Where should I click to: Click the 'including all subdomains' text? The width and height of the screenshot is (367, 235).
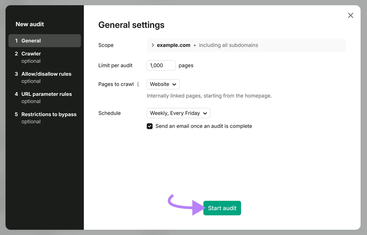click(x=228, y=45)
